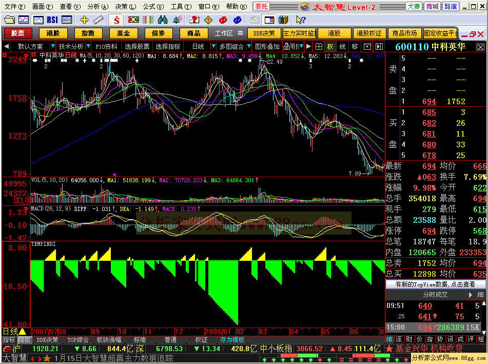Switch to 财 view in bottom right tabs
Image resolution: width=488 pixels, height=364 pixels.
click(x=409, y=339)
